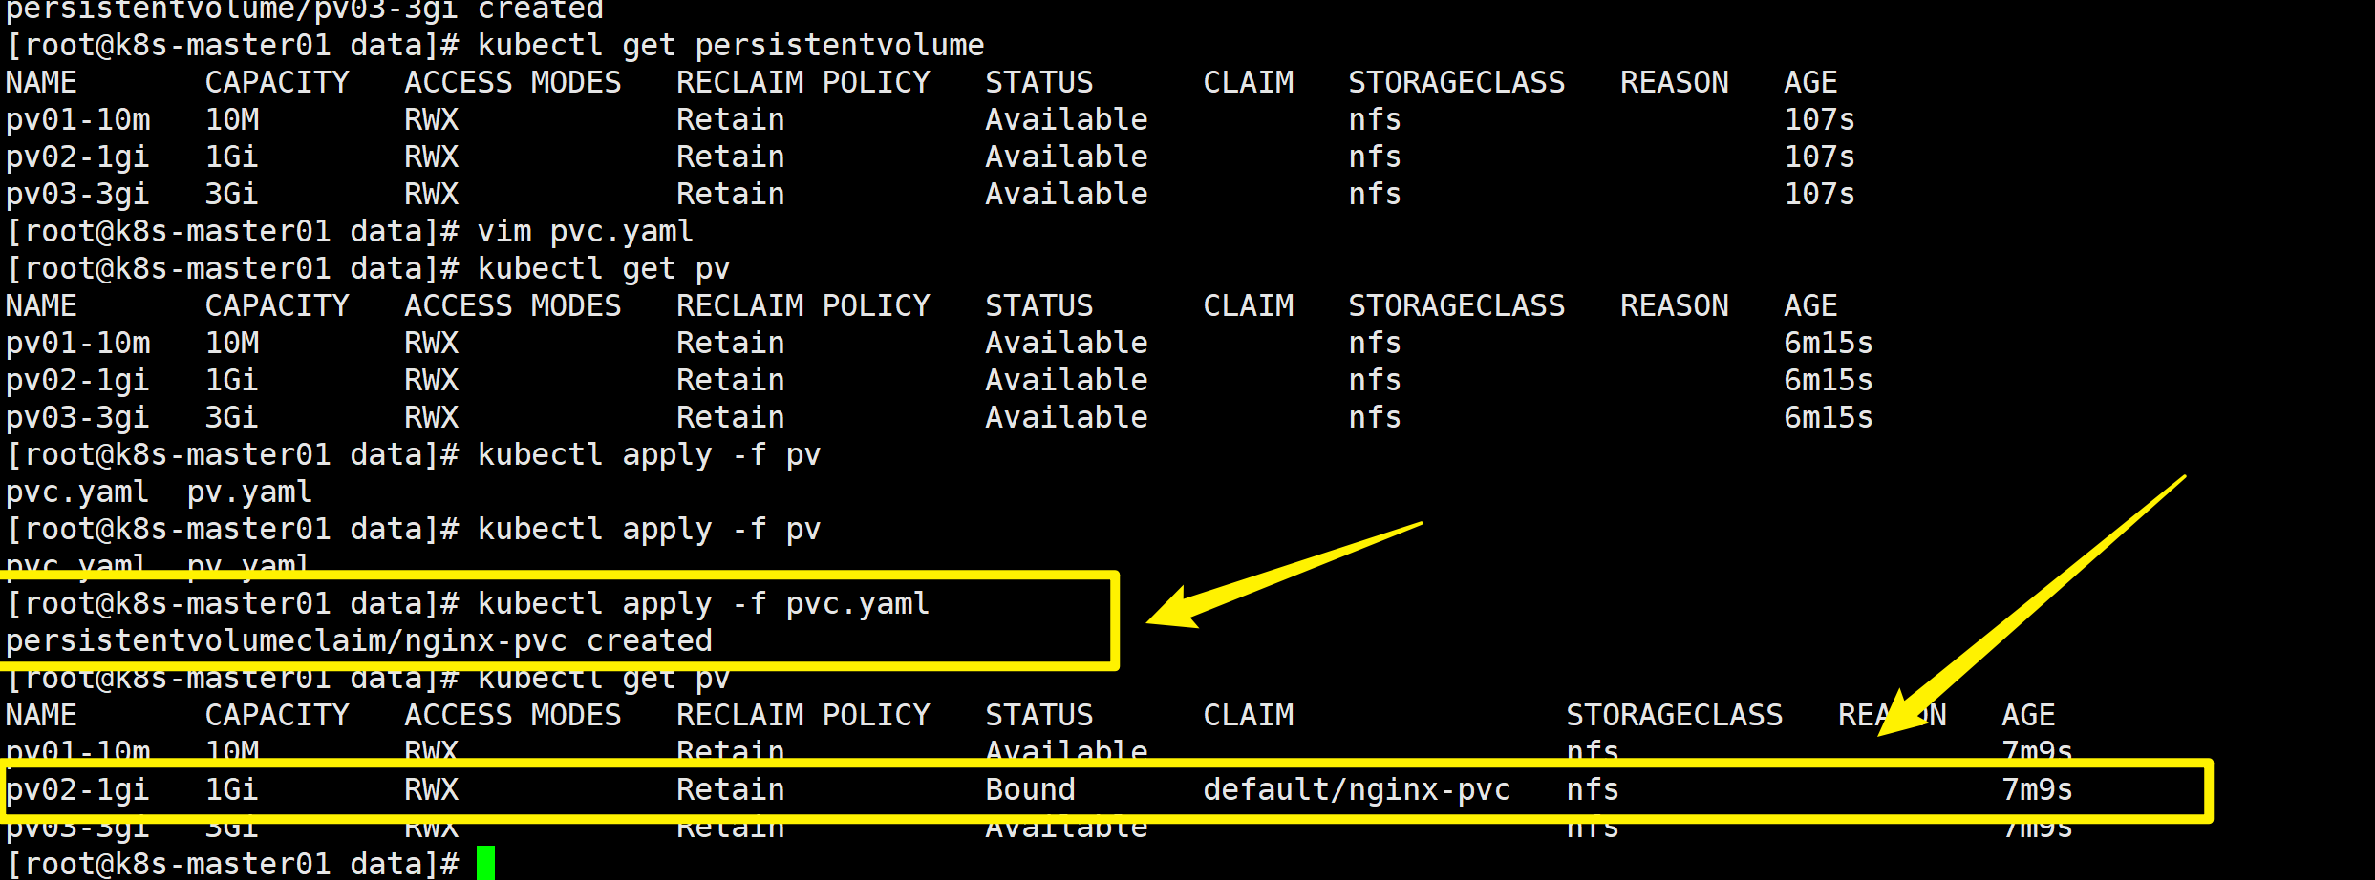2375x880 pixels.
Task: Click the green cursor block at the prompt
Action: point(486,863)
